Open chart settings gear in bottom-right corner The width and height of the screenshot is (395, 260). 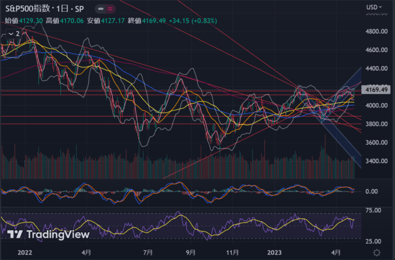(377, 253)
